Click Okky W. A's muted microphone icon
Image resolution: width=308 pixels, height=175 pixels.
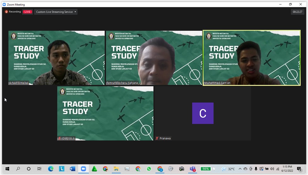click(x=59, y=138)
